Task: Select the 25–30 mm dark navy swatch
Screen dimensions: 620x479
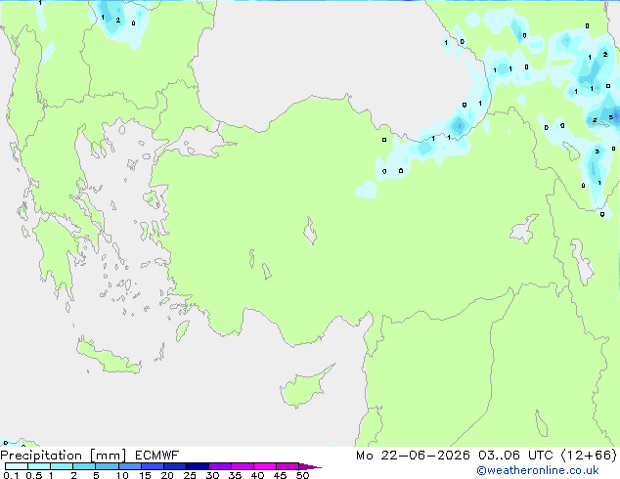Action: (x=197, y=466)
